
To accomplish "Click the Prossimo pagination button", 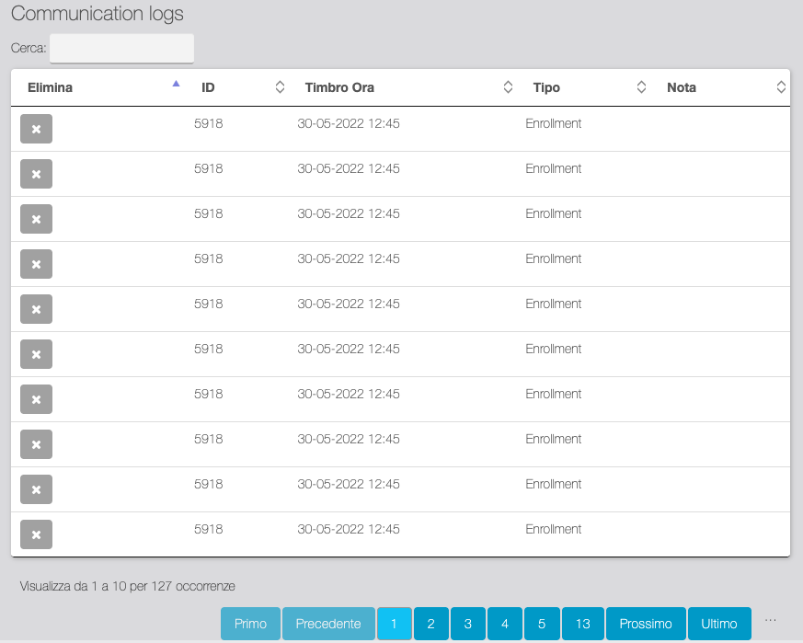I will [x=645, y=624].
